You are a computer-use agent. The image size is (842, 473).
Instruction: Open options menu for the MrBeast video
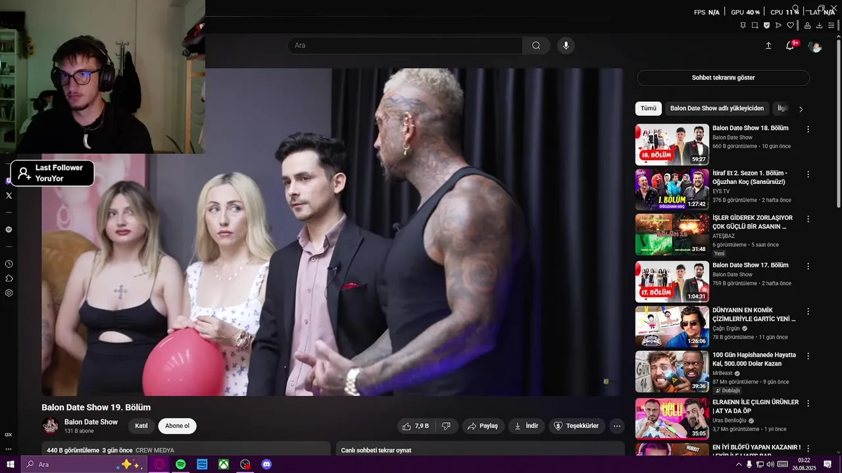(808, 356)
